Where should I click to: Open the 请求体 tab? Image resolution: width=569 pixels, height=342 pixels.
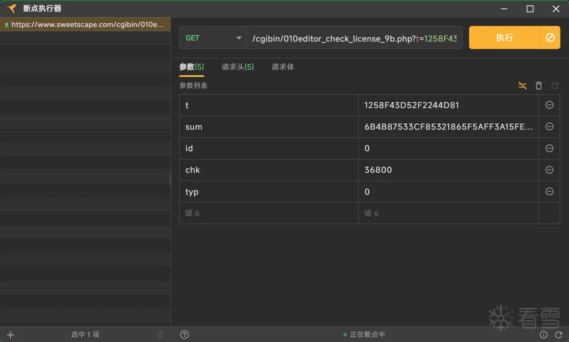pos(282,67)
